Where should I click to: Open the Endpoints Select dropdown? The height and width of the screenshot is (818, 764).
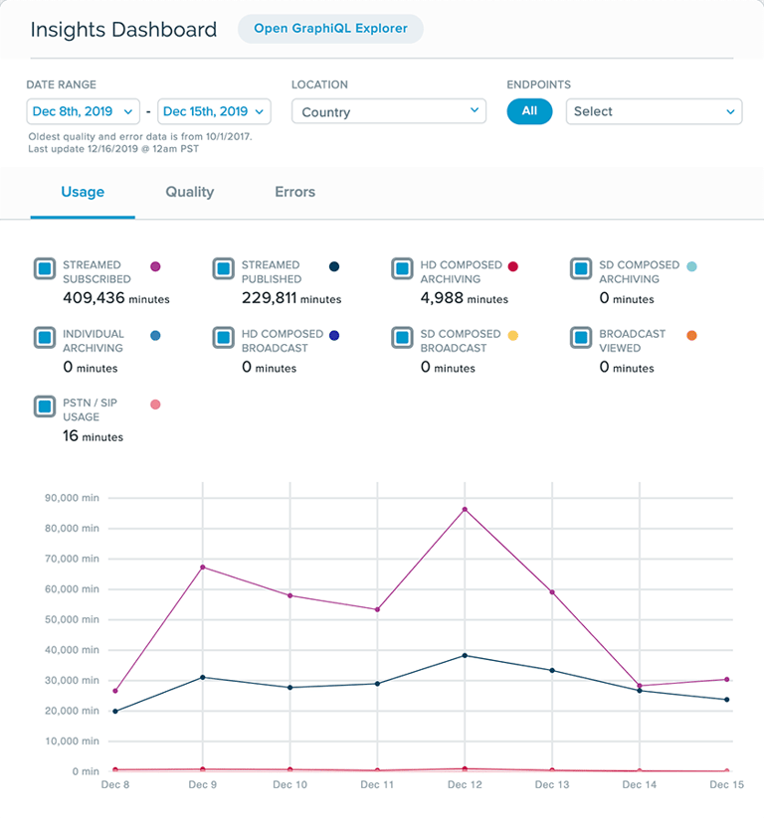[x=654, y=111]
